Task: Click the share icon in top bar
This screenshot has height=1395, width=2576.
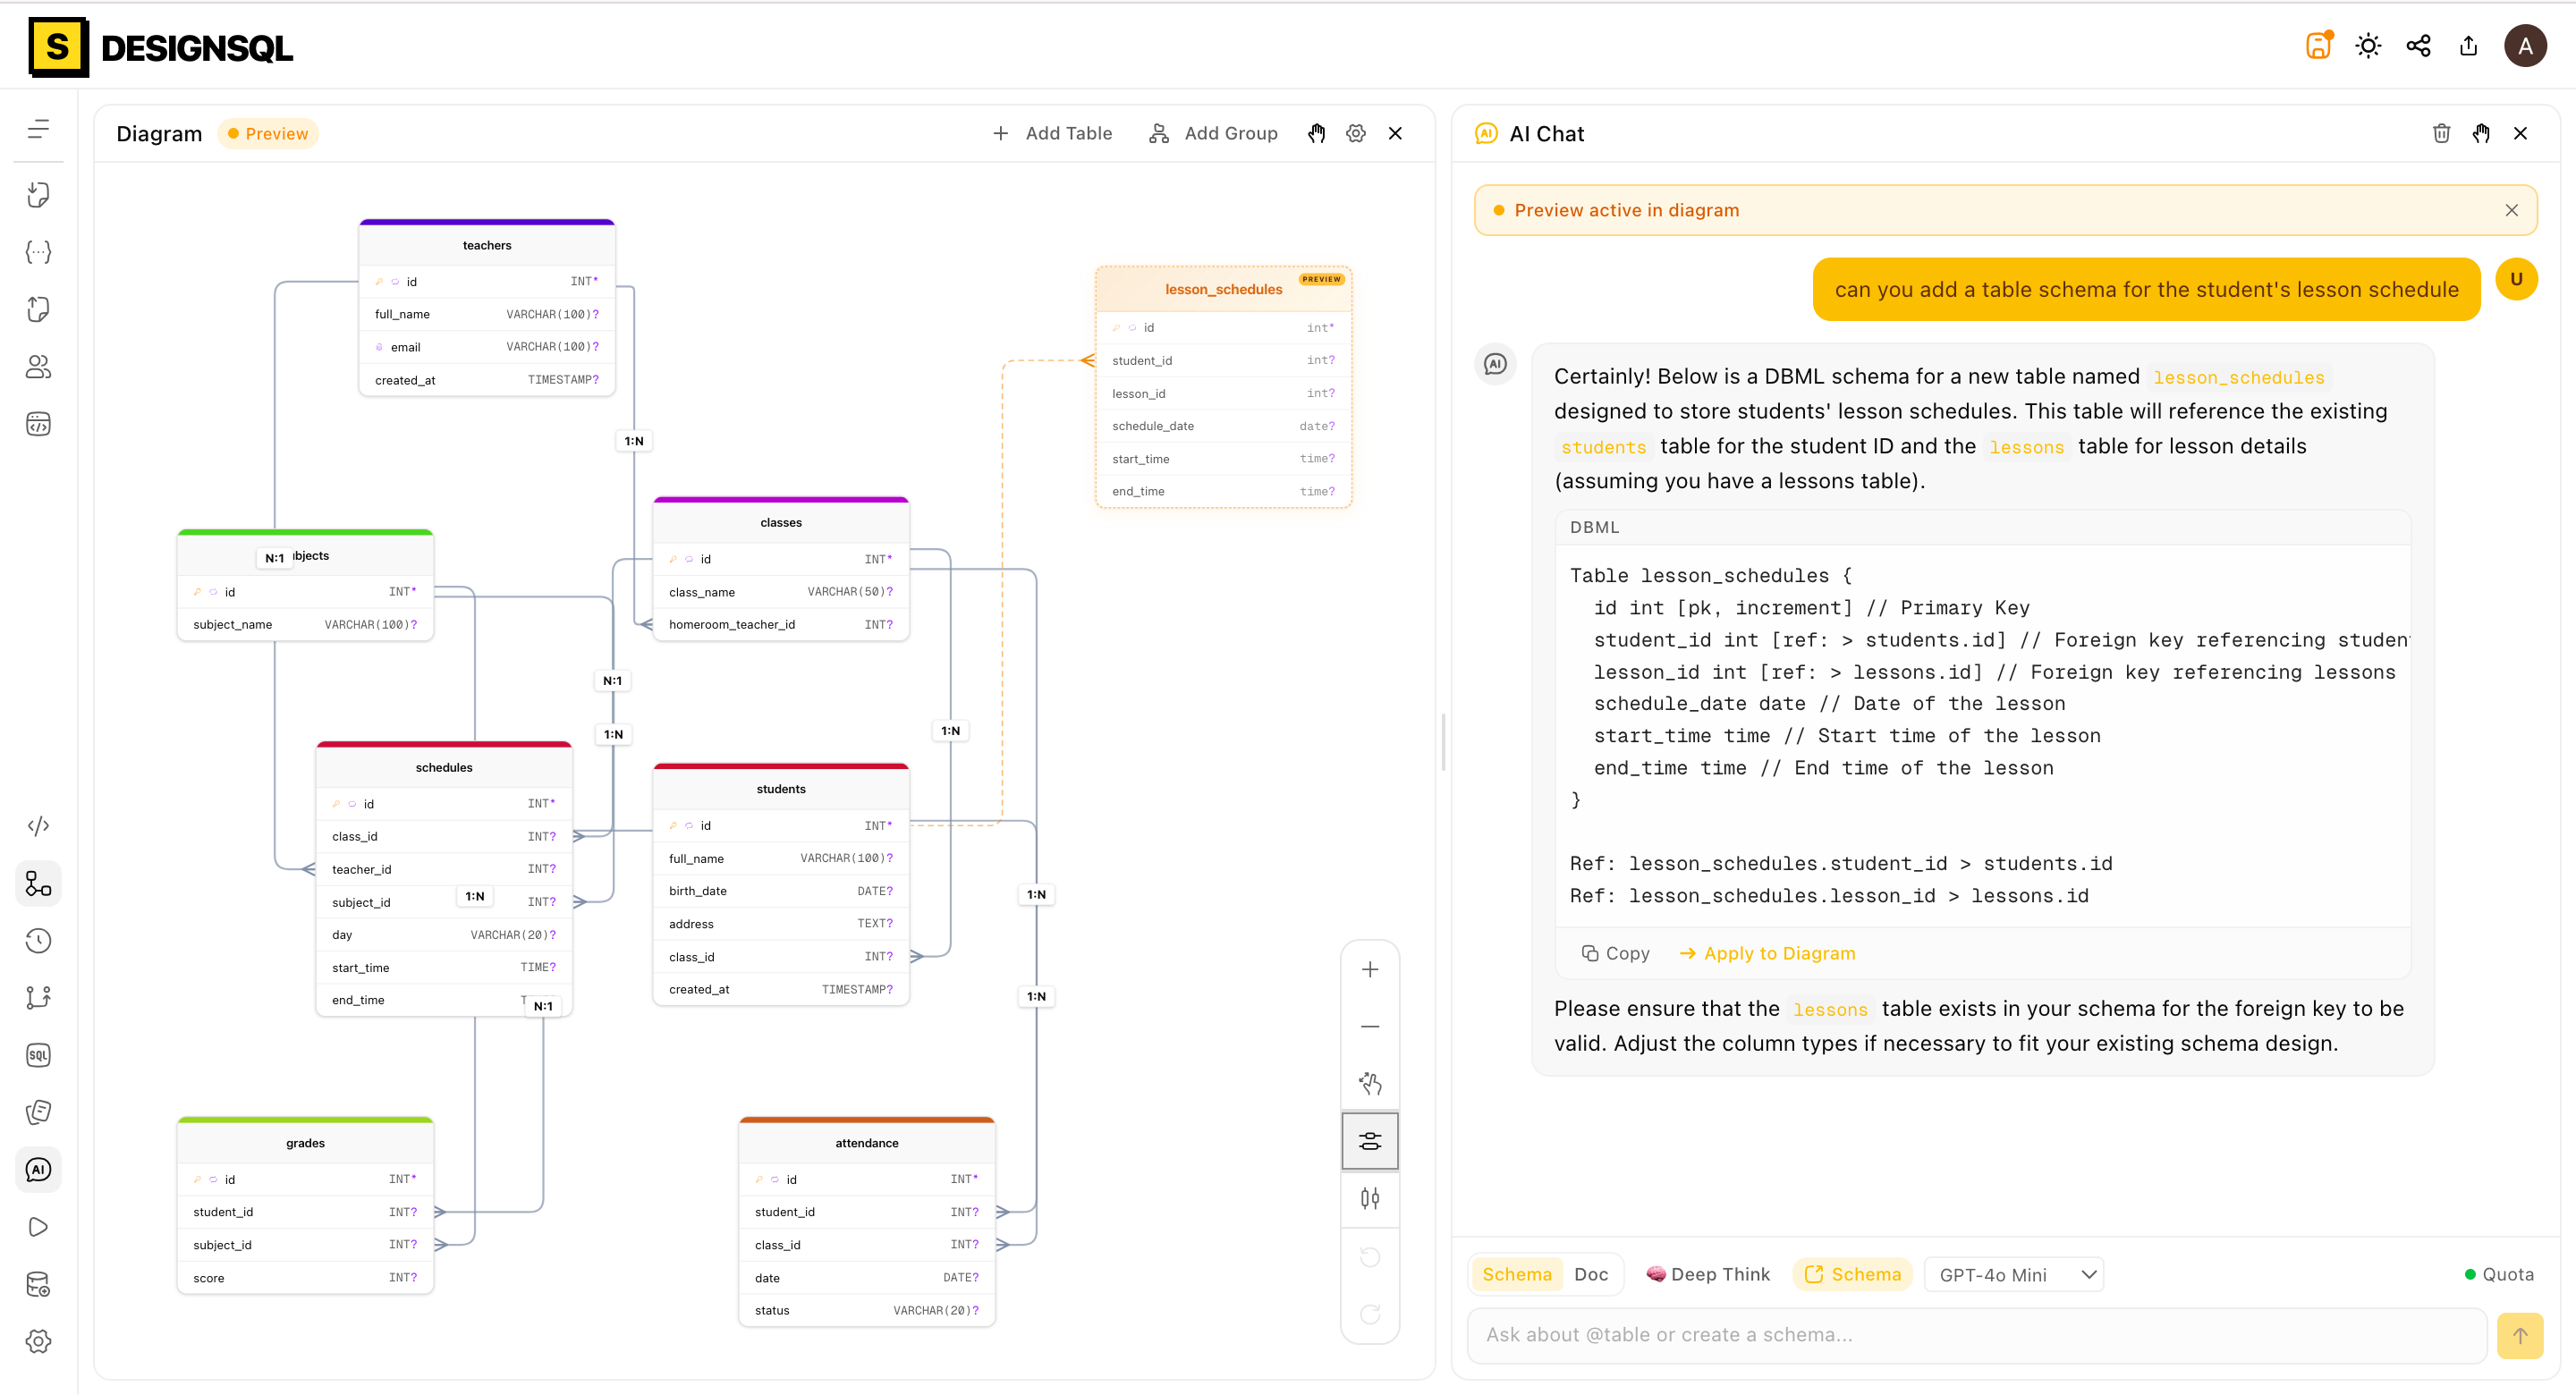Action: tap(2418, 46)
